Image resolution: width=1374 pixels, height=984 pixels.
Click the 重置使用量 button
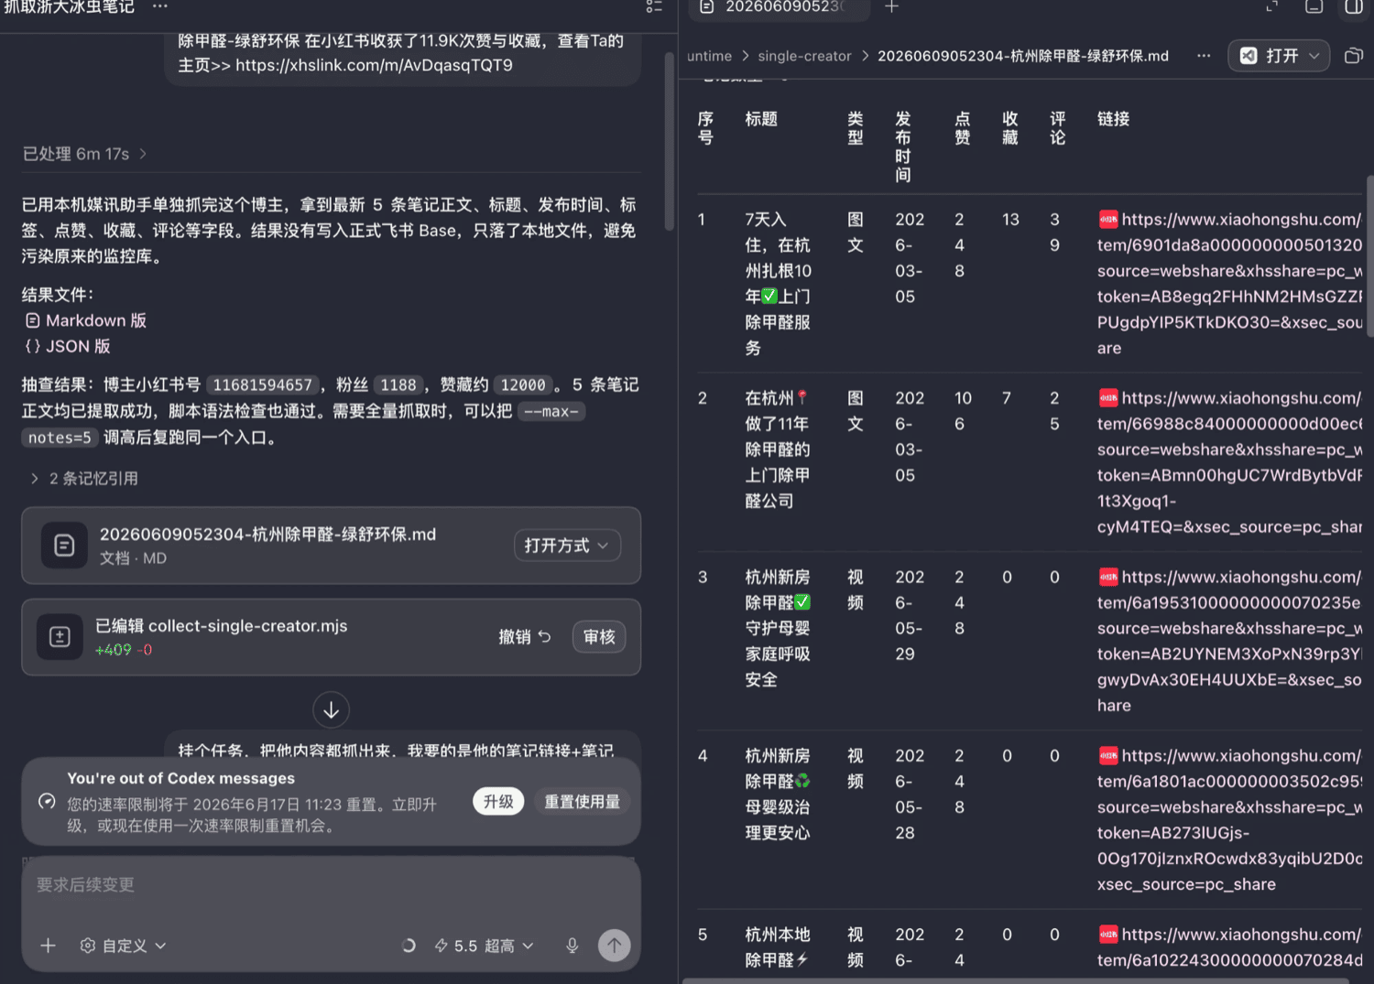582,801
